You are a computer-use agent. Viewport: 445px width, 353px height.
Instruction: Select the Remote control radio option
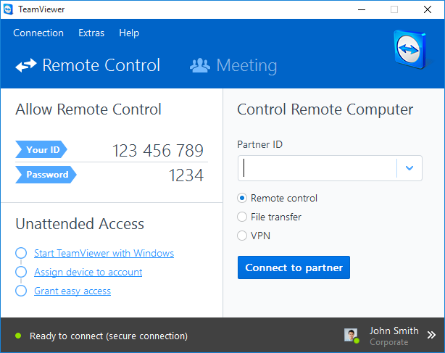243,198
